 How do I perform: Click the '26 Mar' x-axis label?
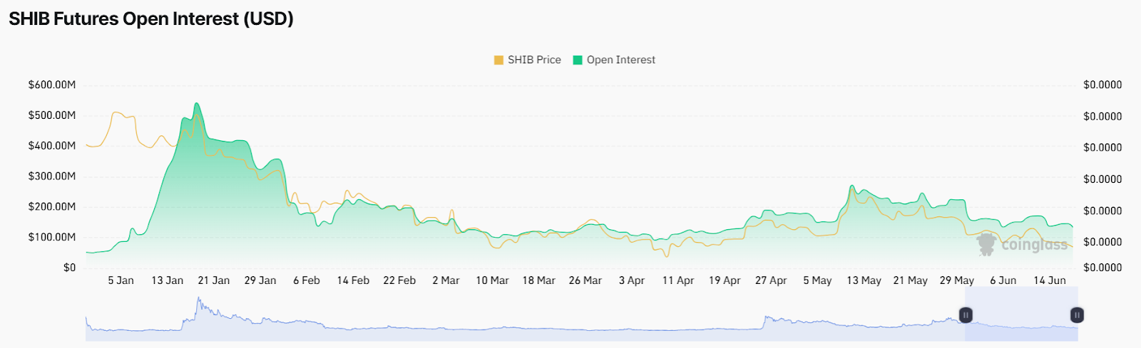(585, 280)
